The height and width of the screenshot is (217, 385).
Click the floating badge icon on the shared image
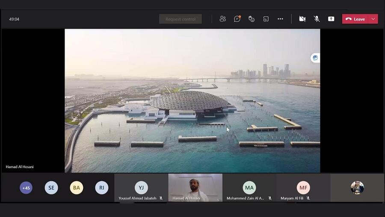point(315,58)
